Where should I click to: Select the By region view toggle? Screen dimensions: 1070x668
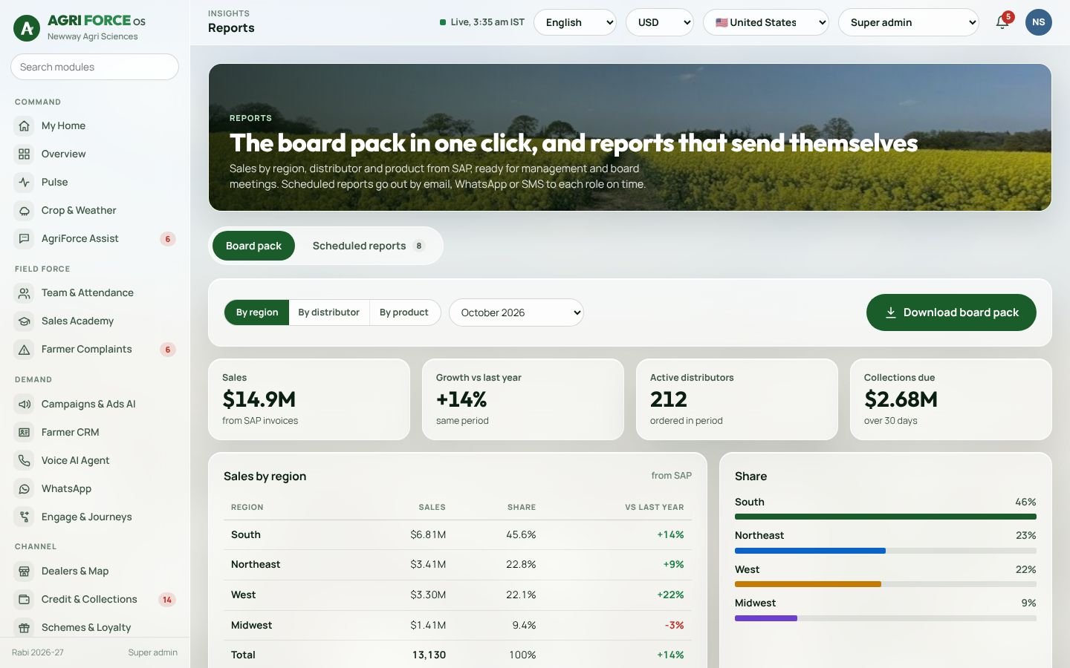point(257,312)
